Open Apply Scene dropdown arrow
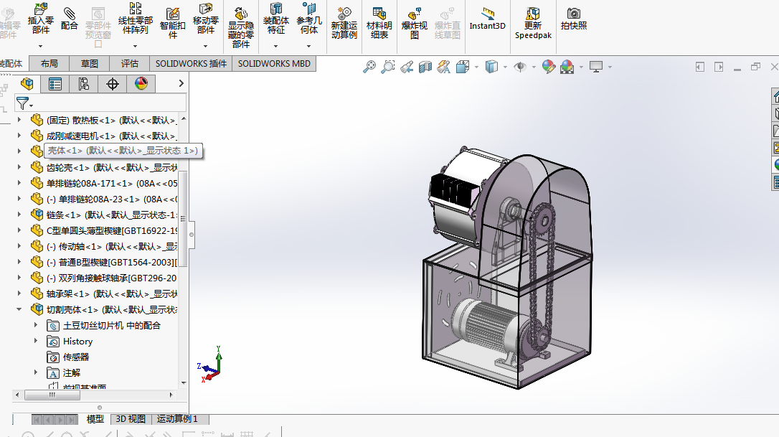This screenshot has height=437, width=779. tap(581, 67)
